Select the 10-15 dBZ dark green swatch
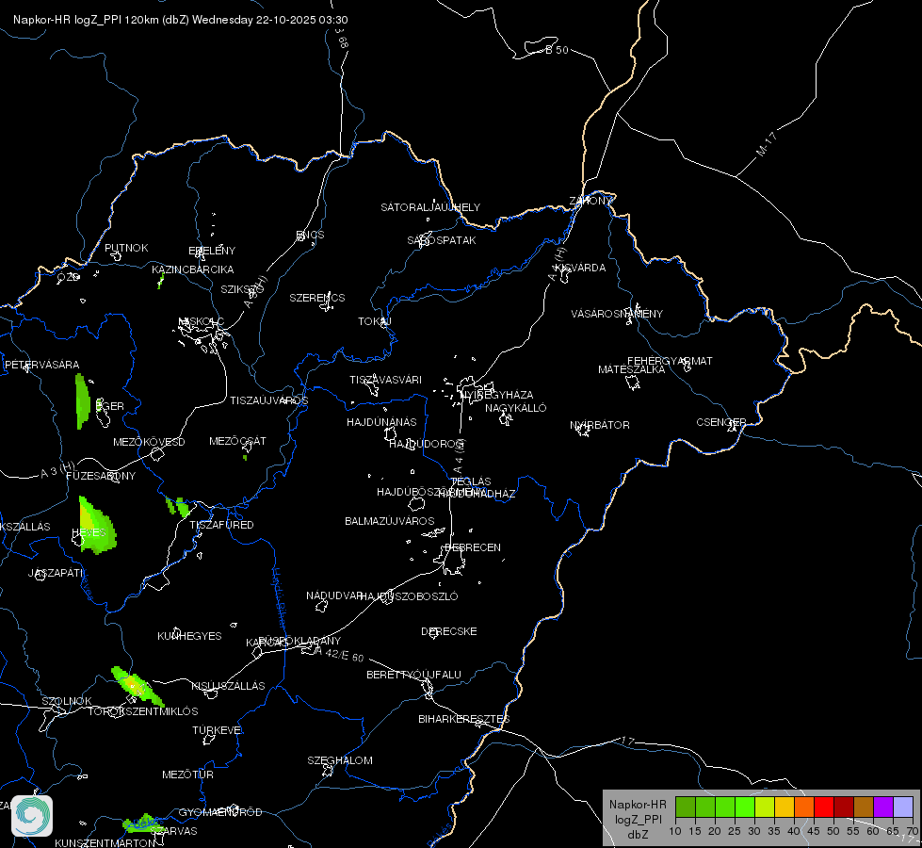Image resolution: width=922 pixels, height=848 pixels. [686, 807]
